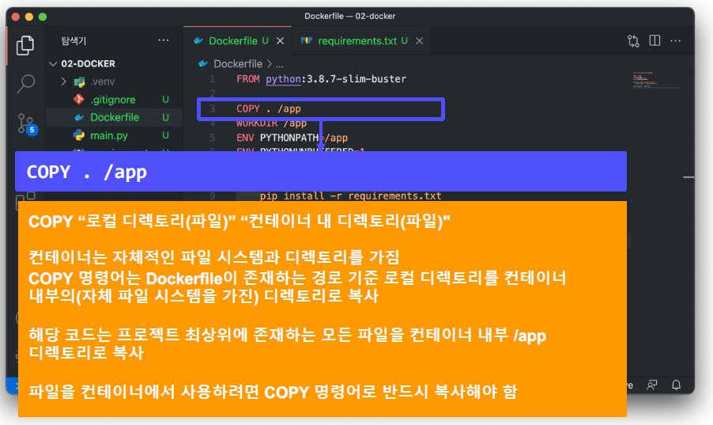Open Source Control view with 5 badge
Screen dimensions: 713x425
pos(26,124)
